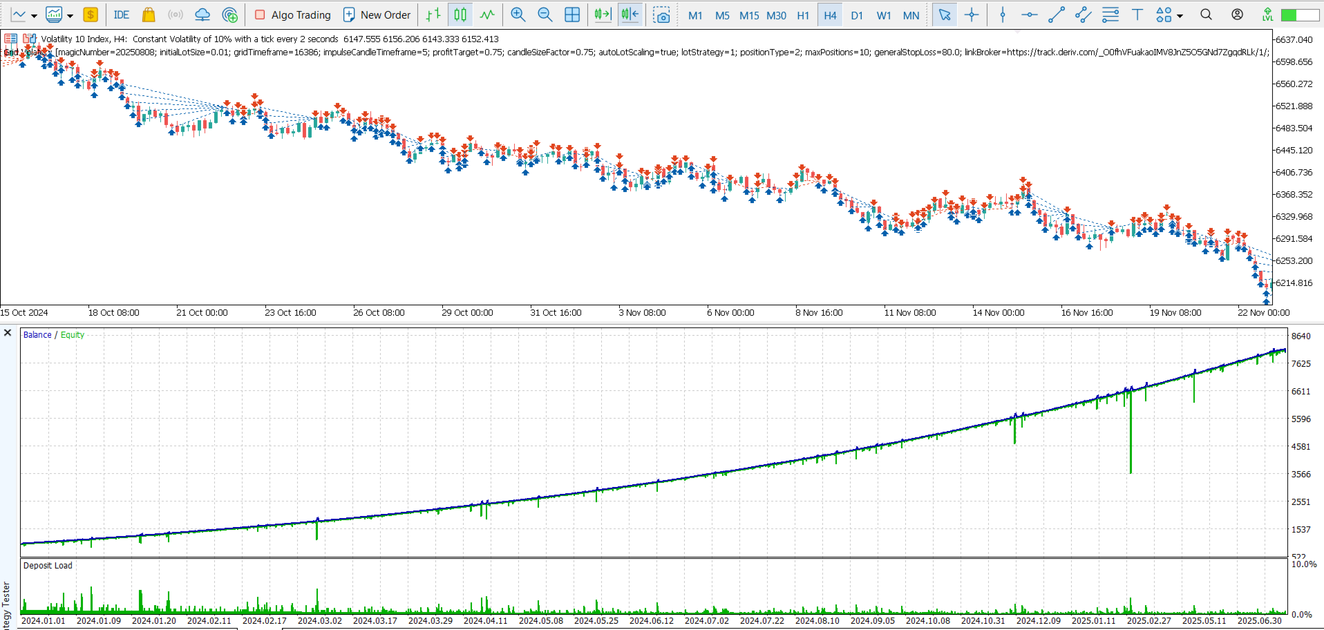
Task: Switch chart display to candlesticks
Action: 460,14
